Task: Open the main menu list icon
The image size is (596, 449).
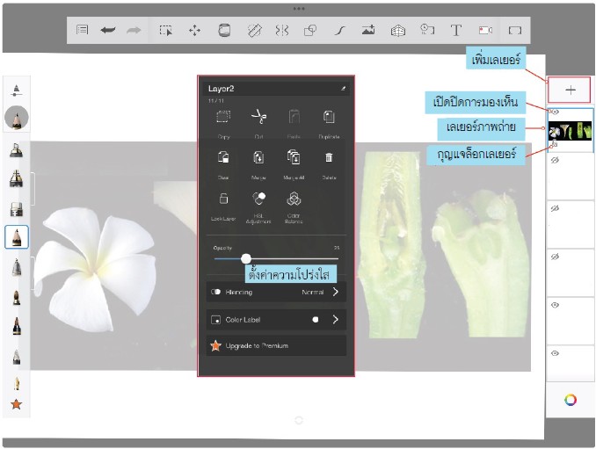Action: coord(82,30)
